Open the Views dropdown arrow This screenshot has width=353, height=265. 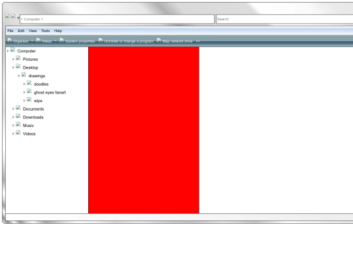(56, 41)
